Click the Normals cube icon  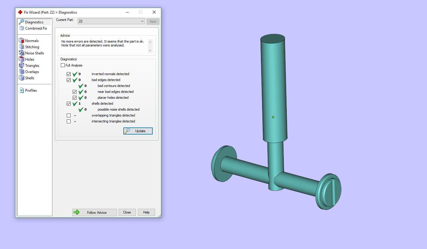click(21, 41)
